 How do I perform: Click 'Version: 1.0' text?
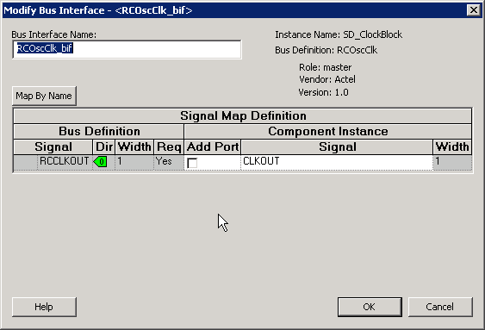[x=324, y=92]
